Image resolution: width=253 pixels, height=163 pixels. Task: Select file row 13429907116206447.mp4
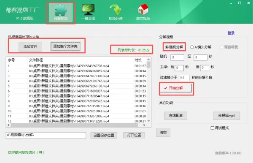point(77,96)
